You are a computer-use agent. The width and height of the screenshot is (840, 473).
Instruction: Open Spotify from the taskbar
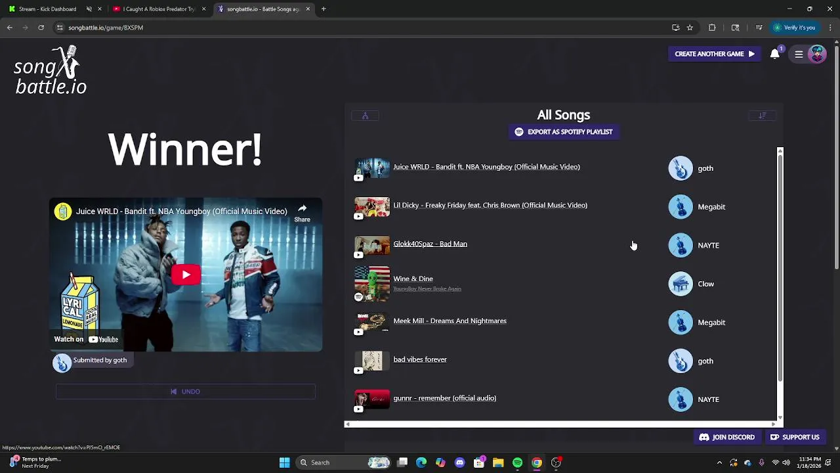(517, 462)
